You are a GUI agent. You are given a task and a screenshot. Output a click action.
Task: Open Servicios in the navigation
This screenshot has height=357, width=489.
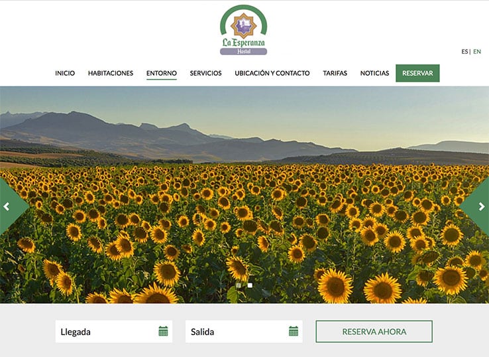coord(205,73)
